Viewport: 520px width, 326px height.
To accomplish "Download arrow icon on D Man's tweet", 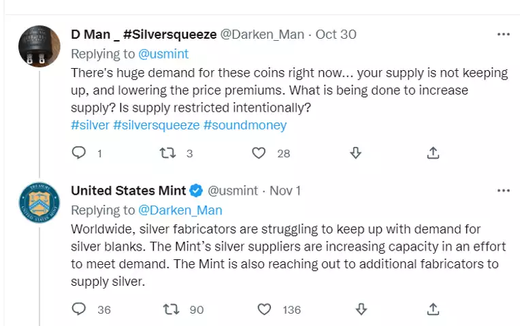I will coord(355,153).
